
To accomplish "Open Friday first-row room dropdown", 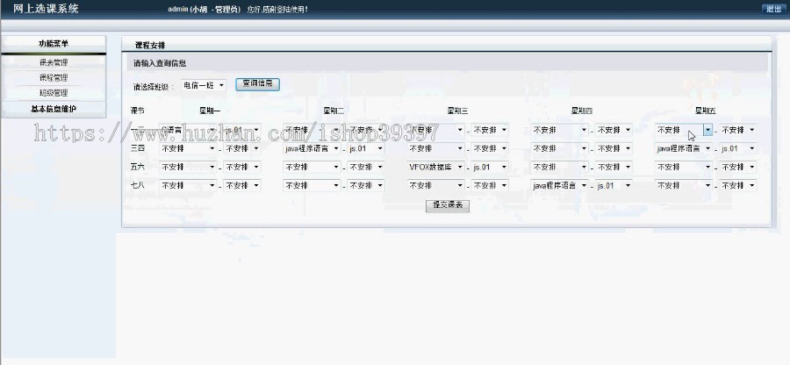I will [x=737, y=130].
